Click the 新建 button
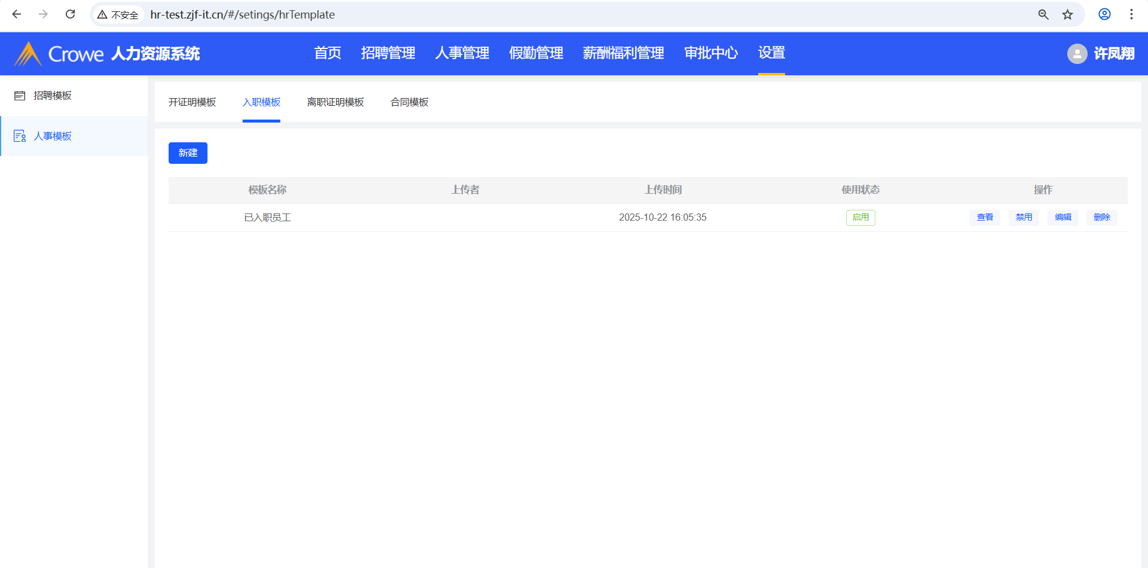 click(x=188, y=153)
